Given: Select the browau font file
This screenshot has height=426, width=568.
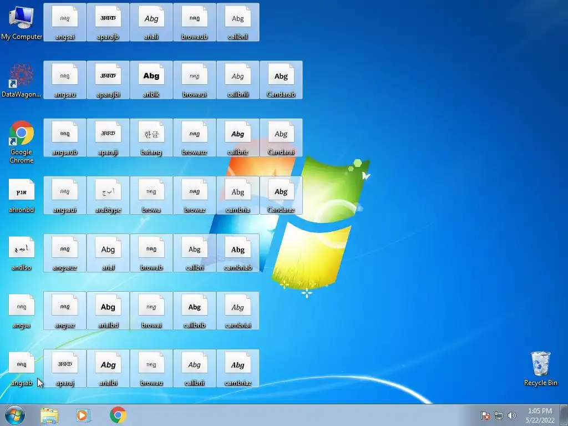Looking at the screenshot, I should tap(151, 368).
